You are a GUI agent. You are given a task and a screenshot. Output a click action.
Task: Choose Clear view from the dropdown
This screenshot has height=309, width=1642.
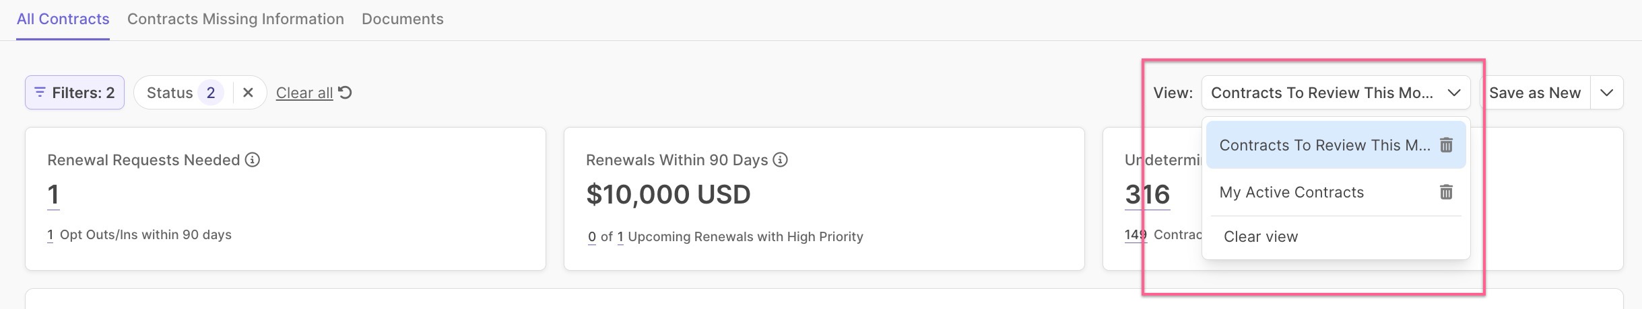1260,236
